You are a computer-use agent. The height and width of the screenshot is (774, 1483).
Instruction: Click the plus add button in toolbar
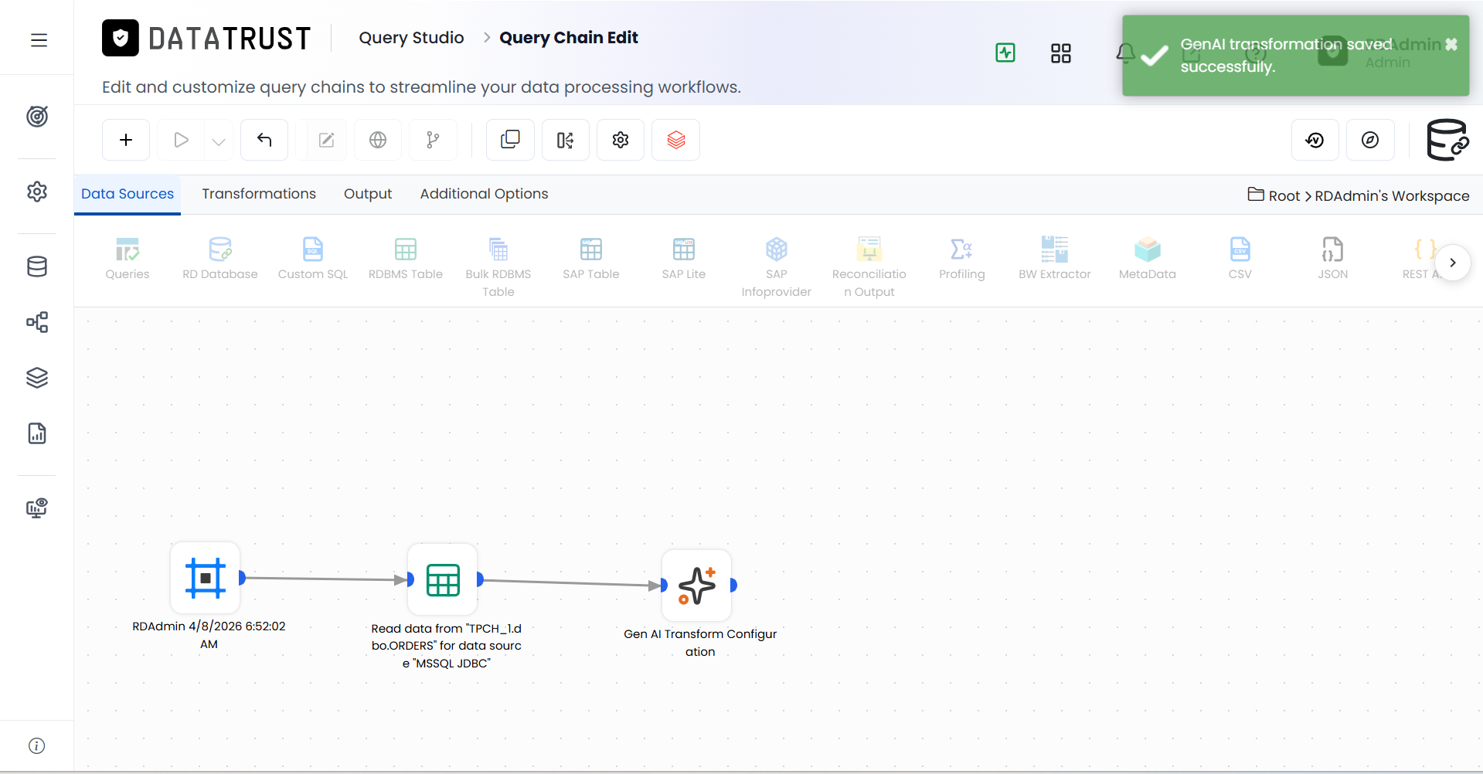pyautogui.click(x=126, y=140)
